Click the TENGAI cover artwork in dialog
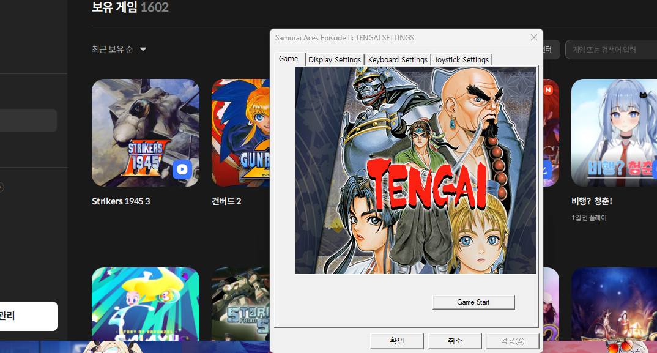657x353 pixels. [x=415, y=170]
